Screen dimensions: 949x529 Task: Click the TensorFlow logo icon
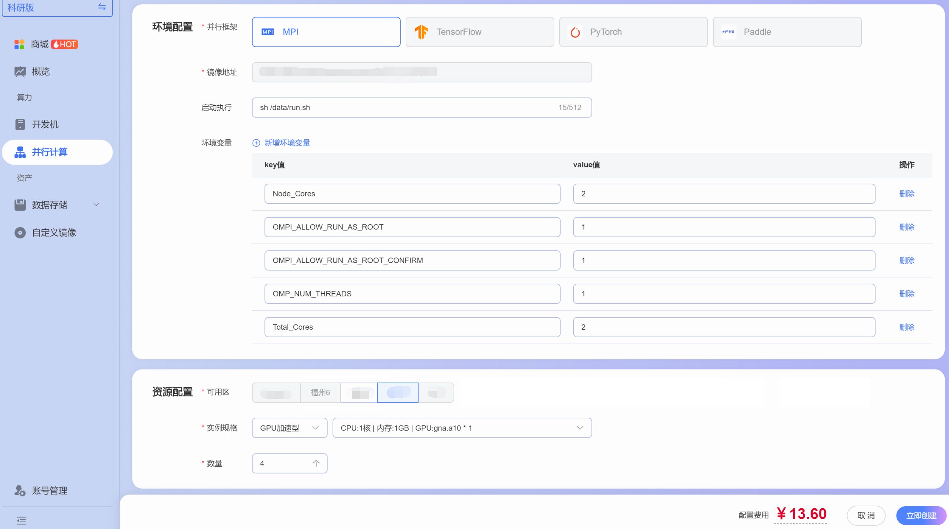421,32
